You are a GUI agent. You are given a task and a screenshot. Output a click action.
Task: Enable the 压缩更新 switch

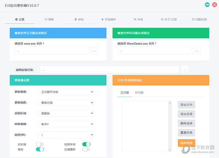click(x=87, y=149)
